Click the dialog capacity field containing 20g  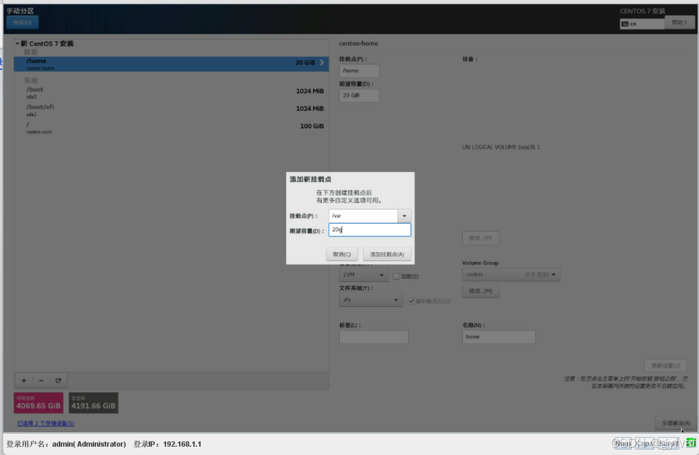pyautogui.click(x=370, y=229)
